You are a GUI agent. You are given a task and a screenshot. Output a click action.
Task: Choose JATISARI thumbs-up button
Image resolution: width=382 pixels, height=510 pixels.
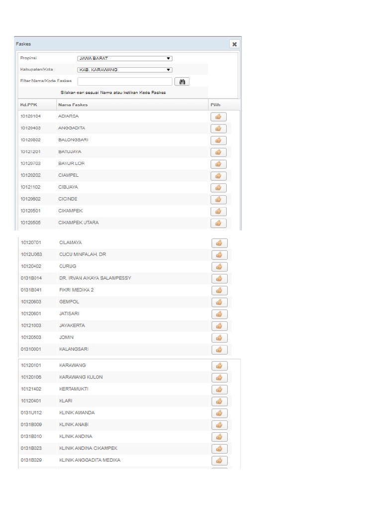pyautogui.click(x=219, y=314)
